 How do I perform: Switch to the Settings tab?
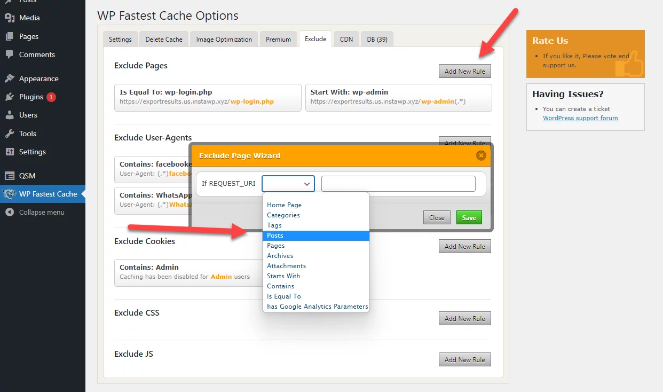(120, 39)
